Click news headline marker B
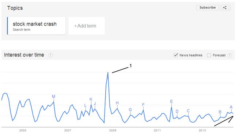 pyautogui.click(x=220, y=112)
